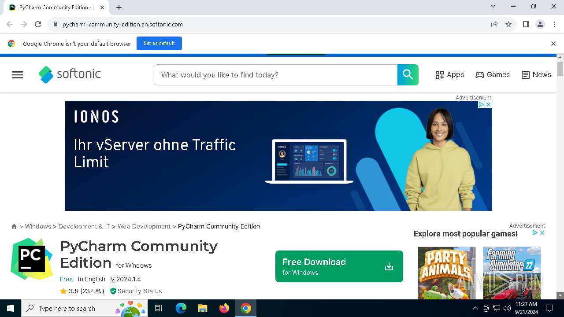Launch Microsoft Edge from taskbar

[181, 308]
